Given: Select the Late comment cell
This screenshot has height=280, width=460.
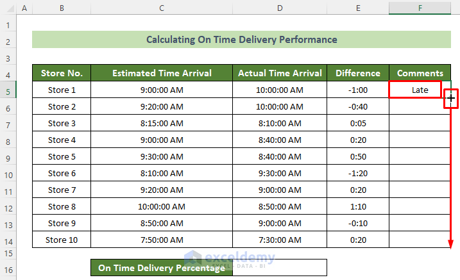Looking at the screenshot, I should pyautogui.click(x=414, y=90).
